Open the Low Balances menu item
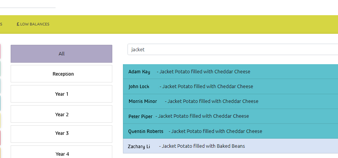The height and width of the screenshot is (158, 338). 35,24
